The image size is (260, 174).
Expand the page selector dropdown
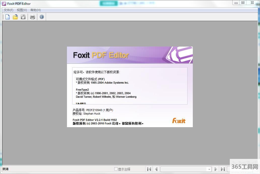tap(209, 169)
